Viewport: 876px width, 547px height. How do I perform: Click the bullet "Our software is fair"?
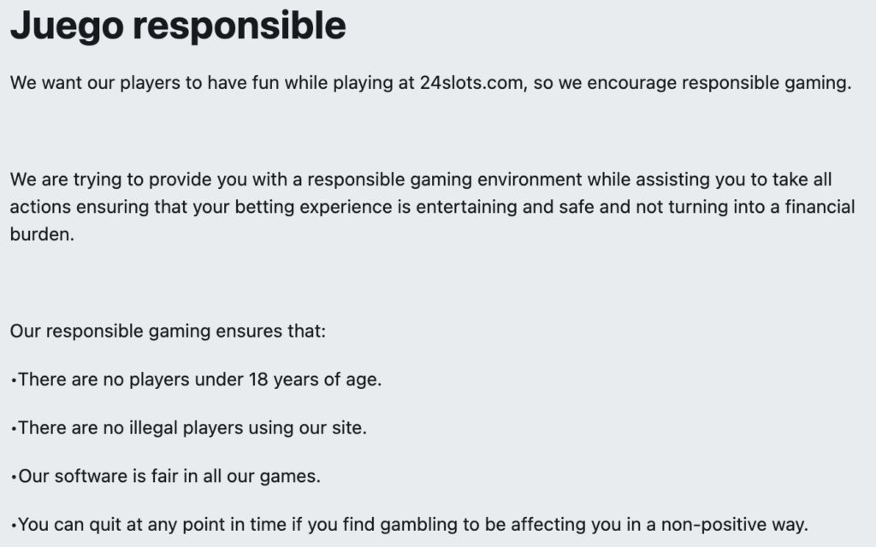pyautogui.click(x=168, y=476)
